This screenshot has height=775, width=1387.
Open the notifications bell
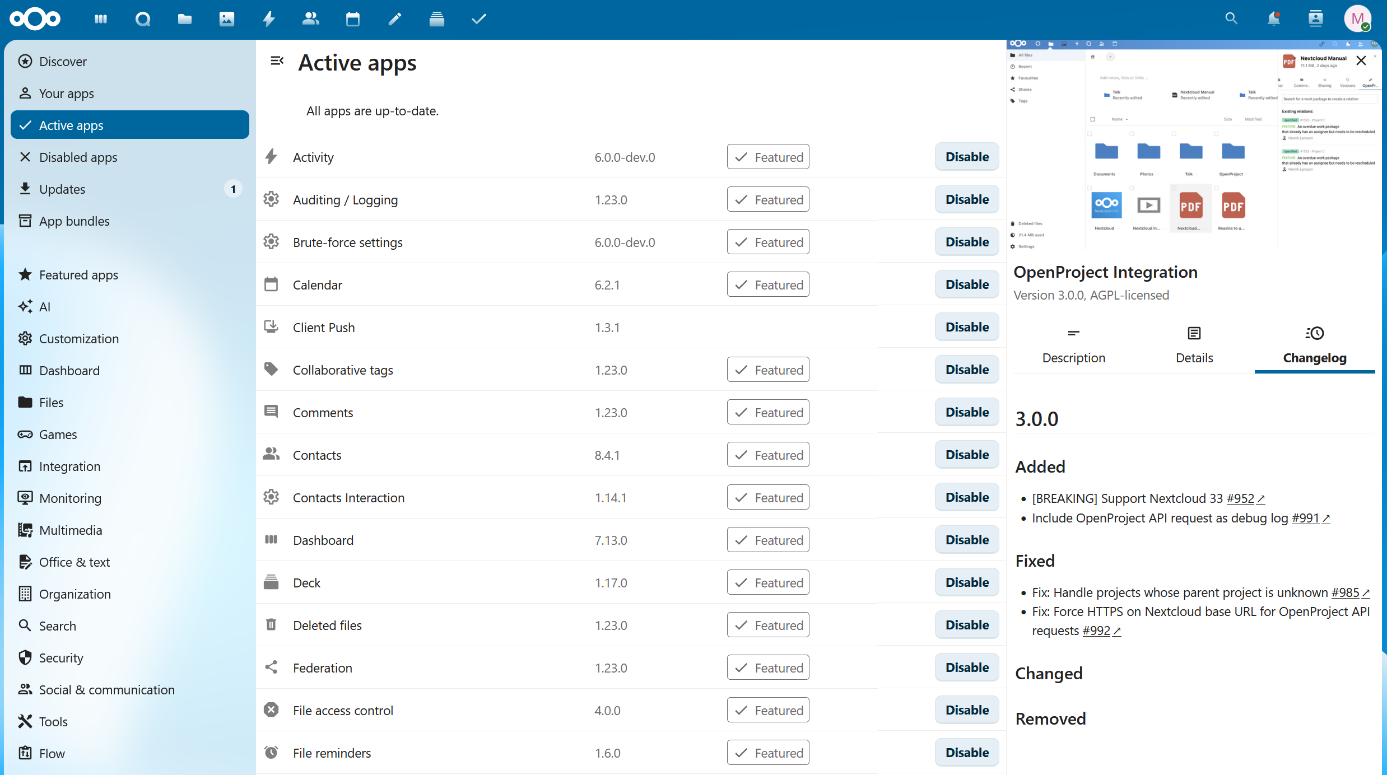pyautogui.click(x=1273, y=18)
